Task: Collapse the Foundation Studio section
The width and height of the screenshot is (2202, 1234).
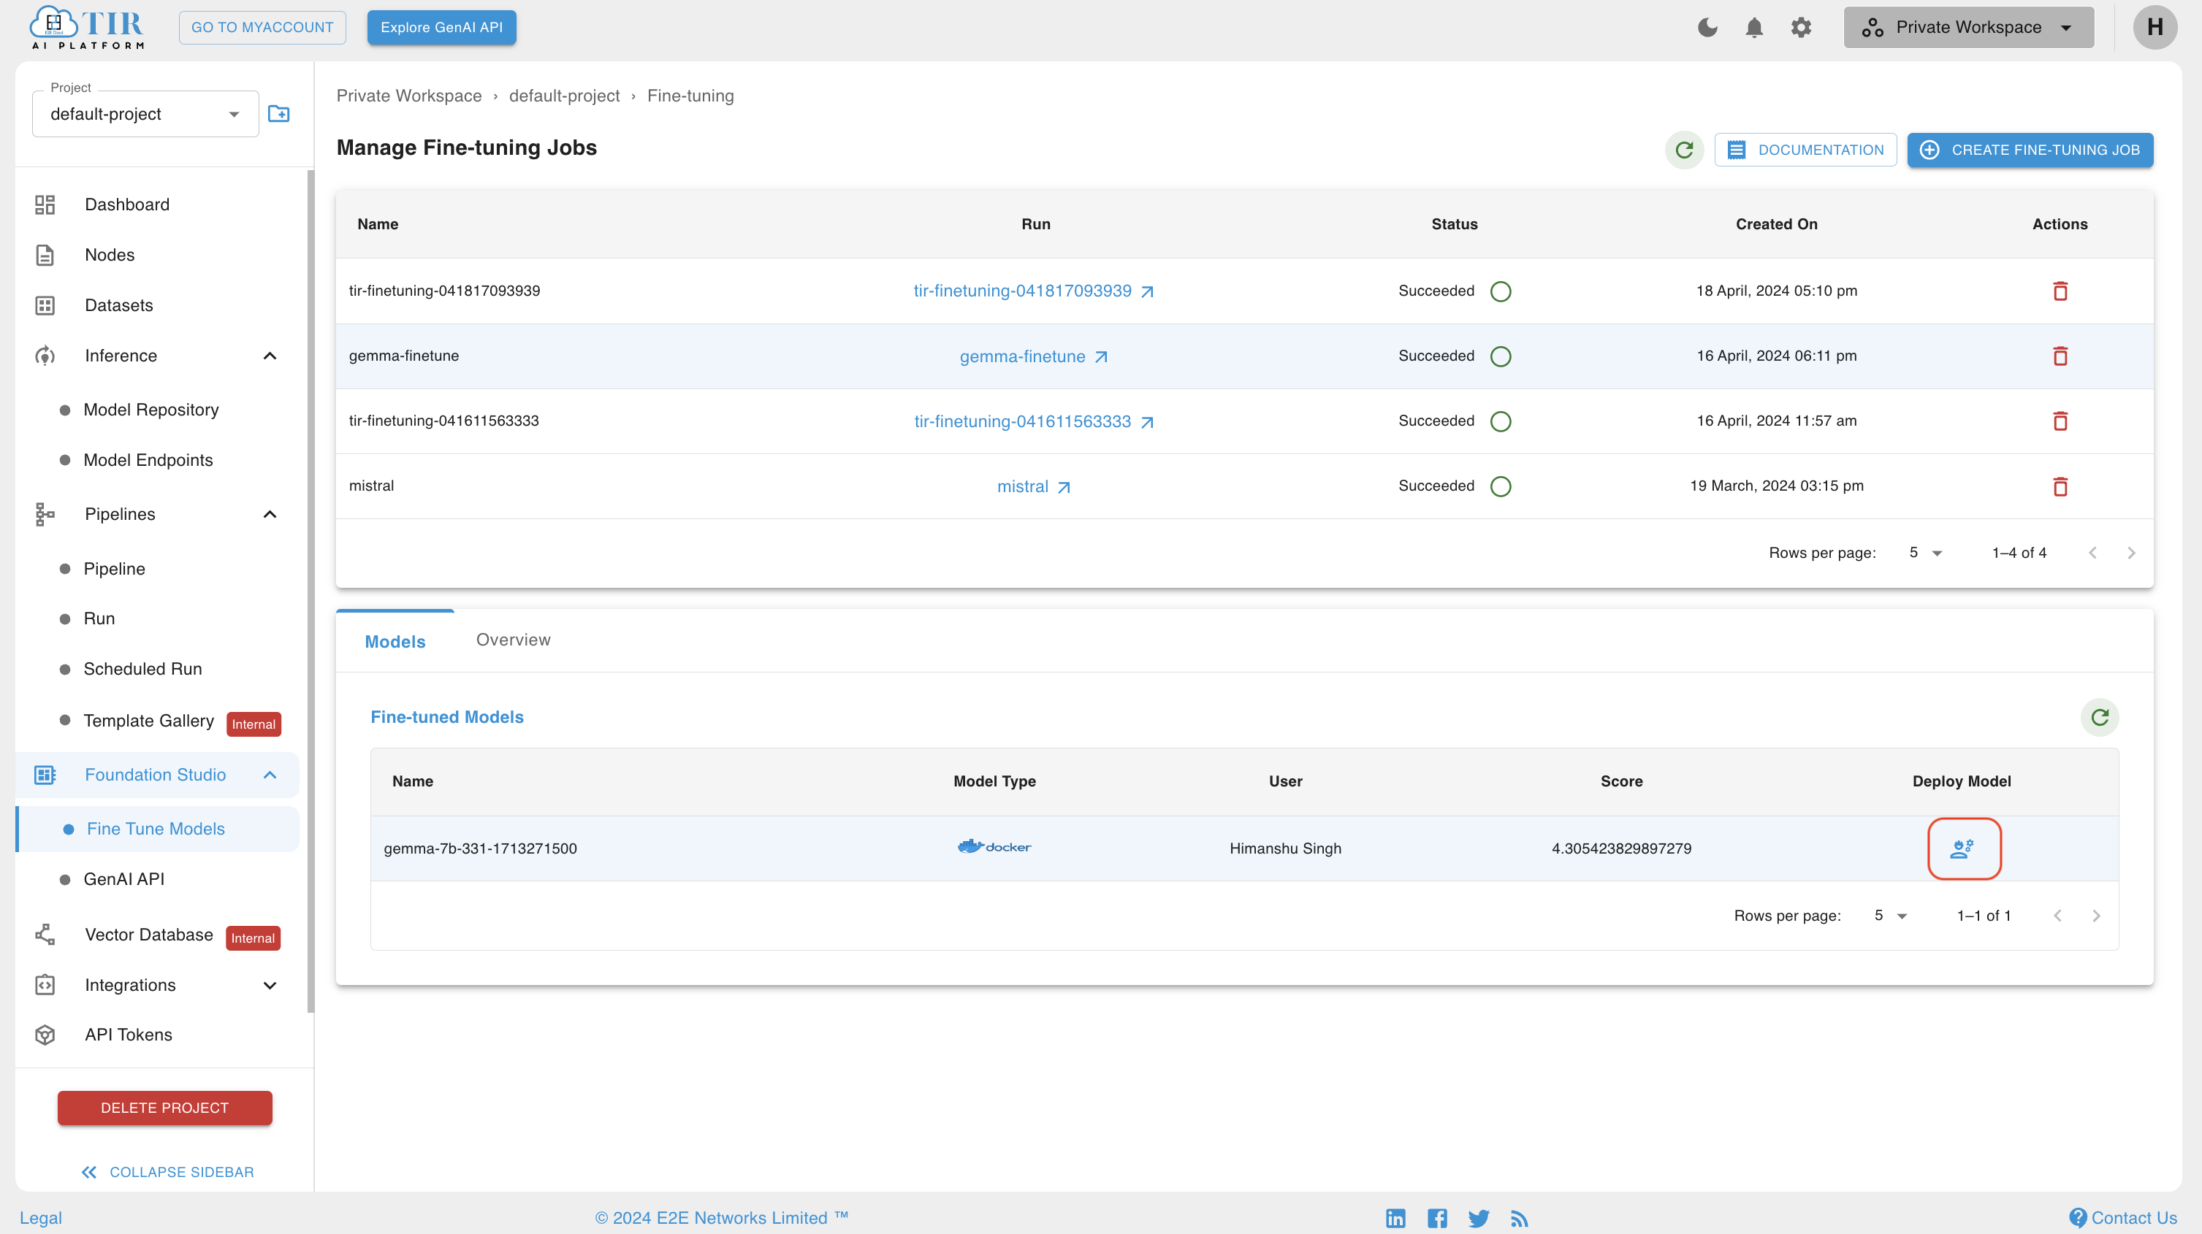Action: coord(270,774)
